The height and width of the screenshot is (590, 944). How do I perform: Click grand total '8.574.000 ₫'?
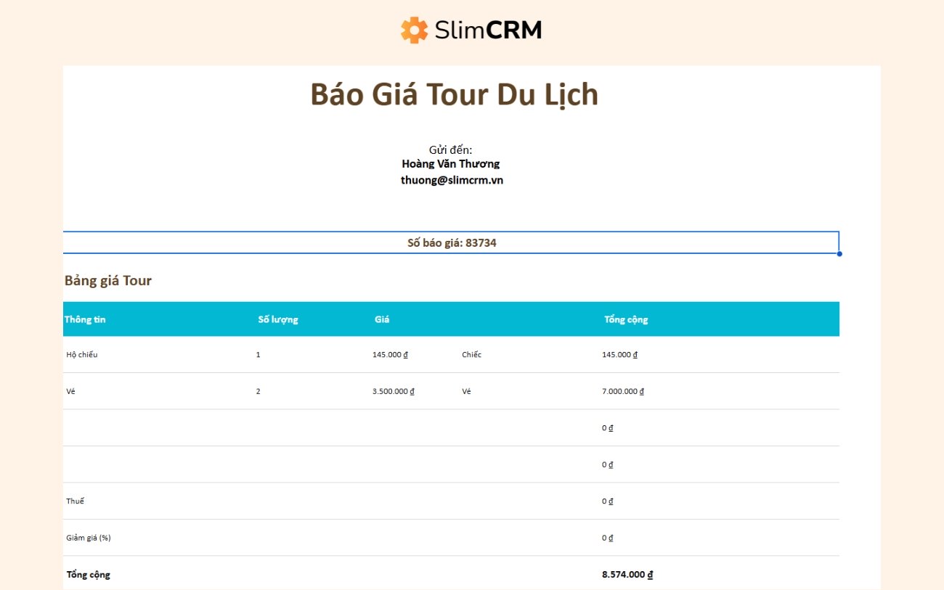tap(627, 575)
